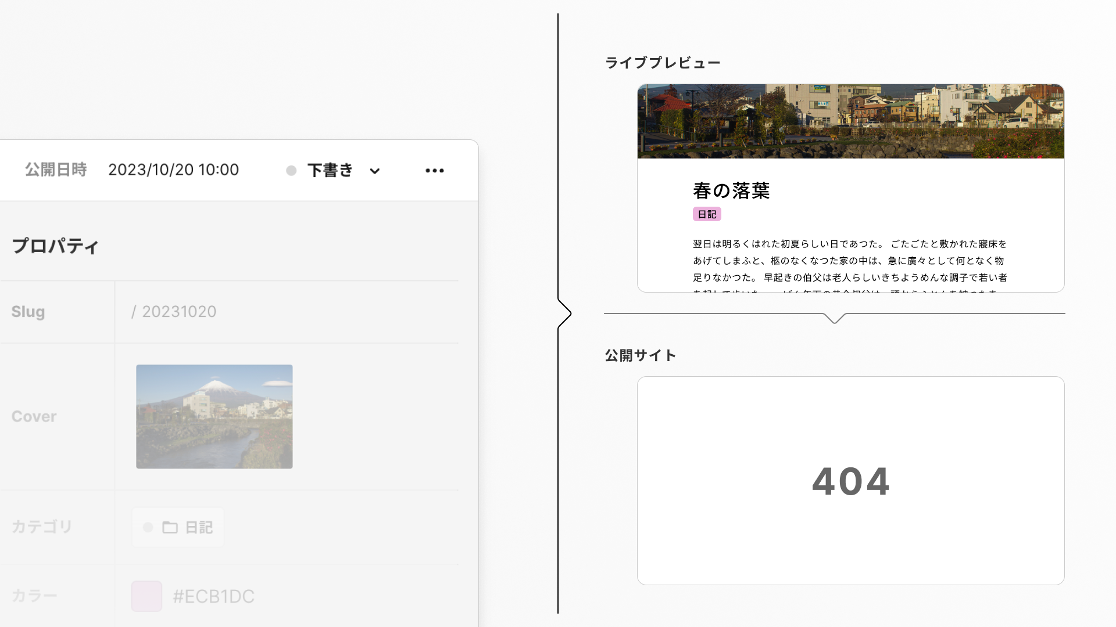Click the カラー property label

34,596
